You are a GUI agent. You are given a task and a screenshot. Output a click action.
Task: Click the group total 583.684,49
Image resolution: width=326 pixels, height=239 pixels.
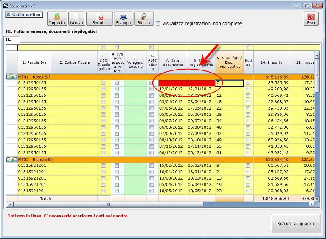(277, 160)
